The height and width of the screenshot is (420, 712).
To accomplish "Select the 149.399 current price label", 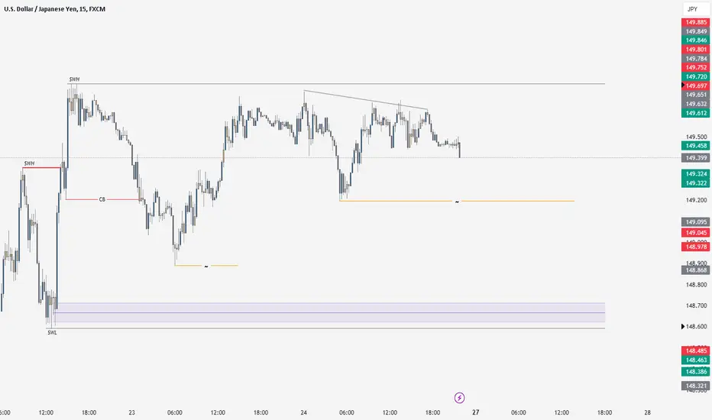I will (x=695, y=158).
